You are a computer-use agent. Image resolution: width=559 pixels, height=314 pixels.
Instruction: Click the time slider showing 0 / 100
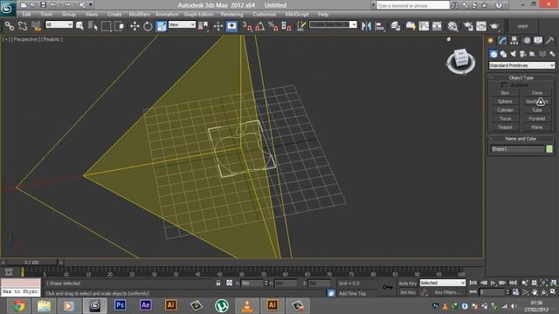coord(31,263)
